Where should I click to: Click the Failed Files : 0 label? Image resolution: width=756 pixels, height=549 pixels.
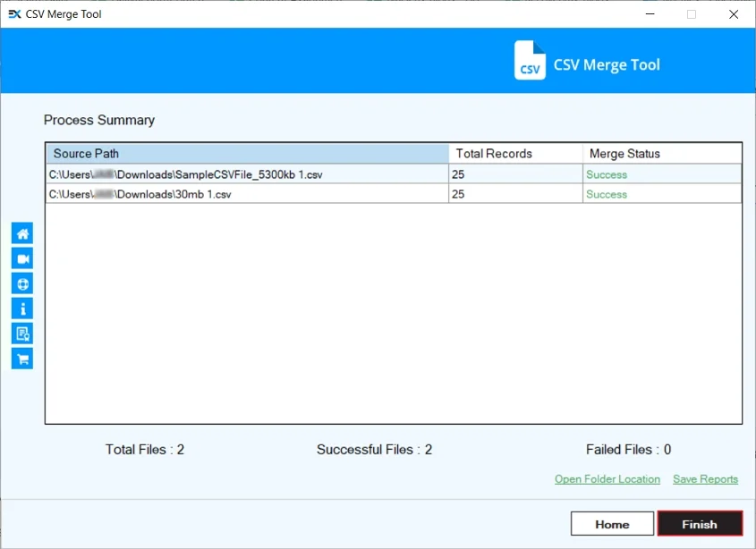pyautogui.click(x=626, y=450)
